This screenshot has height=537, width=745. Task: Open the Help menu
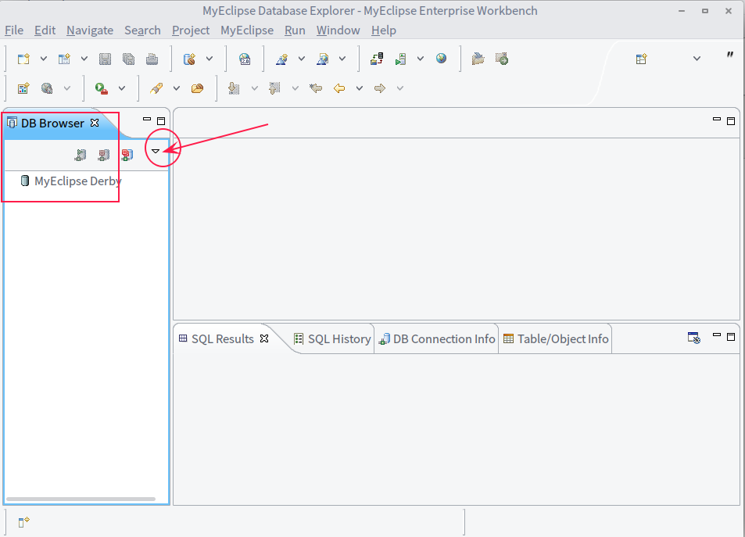tap(383, 30)
